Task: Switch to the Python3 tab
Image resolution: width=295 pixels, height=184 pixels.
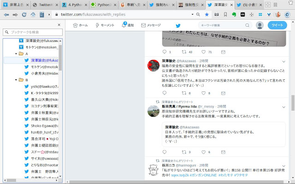Action: click(x=104, y=5)
